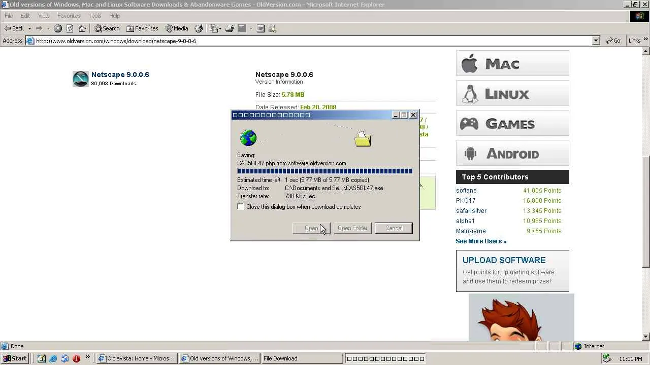Open contributor Matrixisme's profile link
Viewport: 650px width, 365px height.
tap(471, 231)
